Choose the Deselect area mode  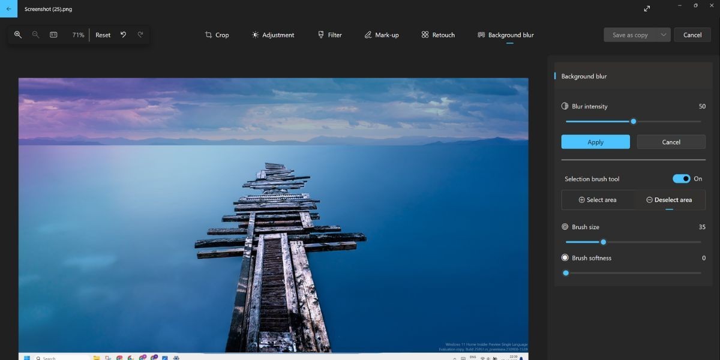click(669, 200)
